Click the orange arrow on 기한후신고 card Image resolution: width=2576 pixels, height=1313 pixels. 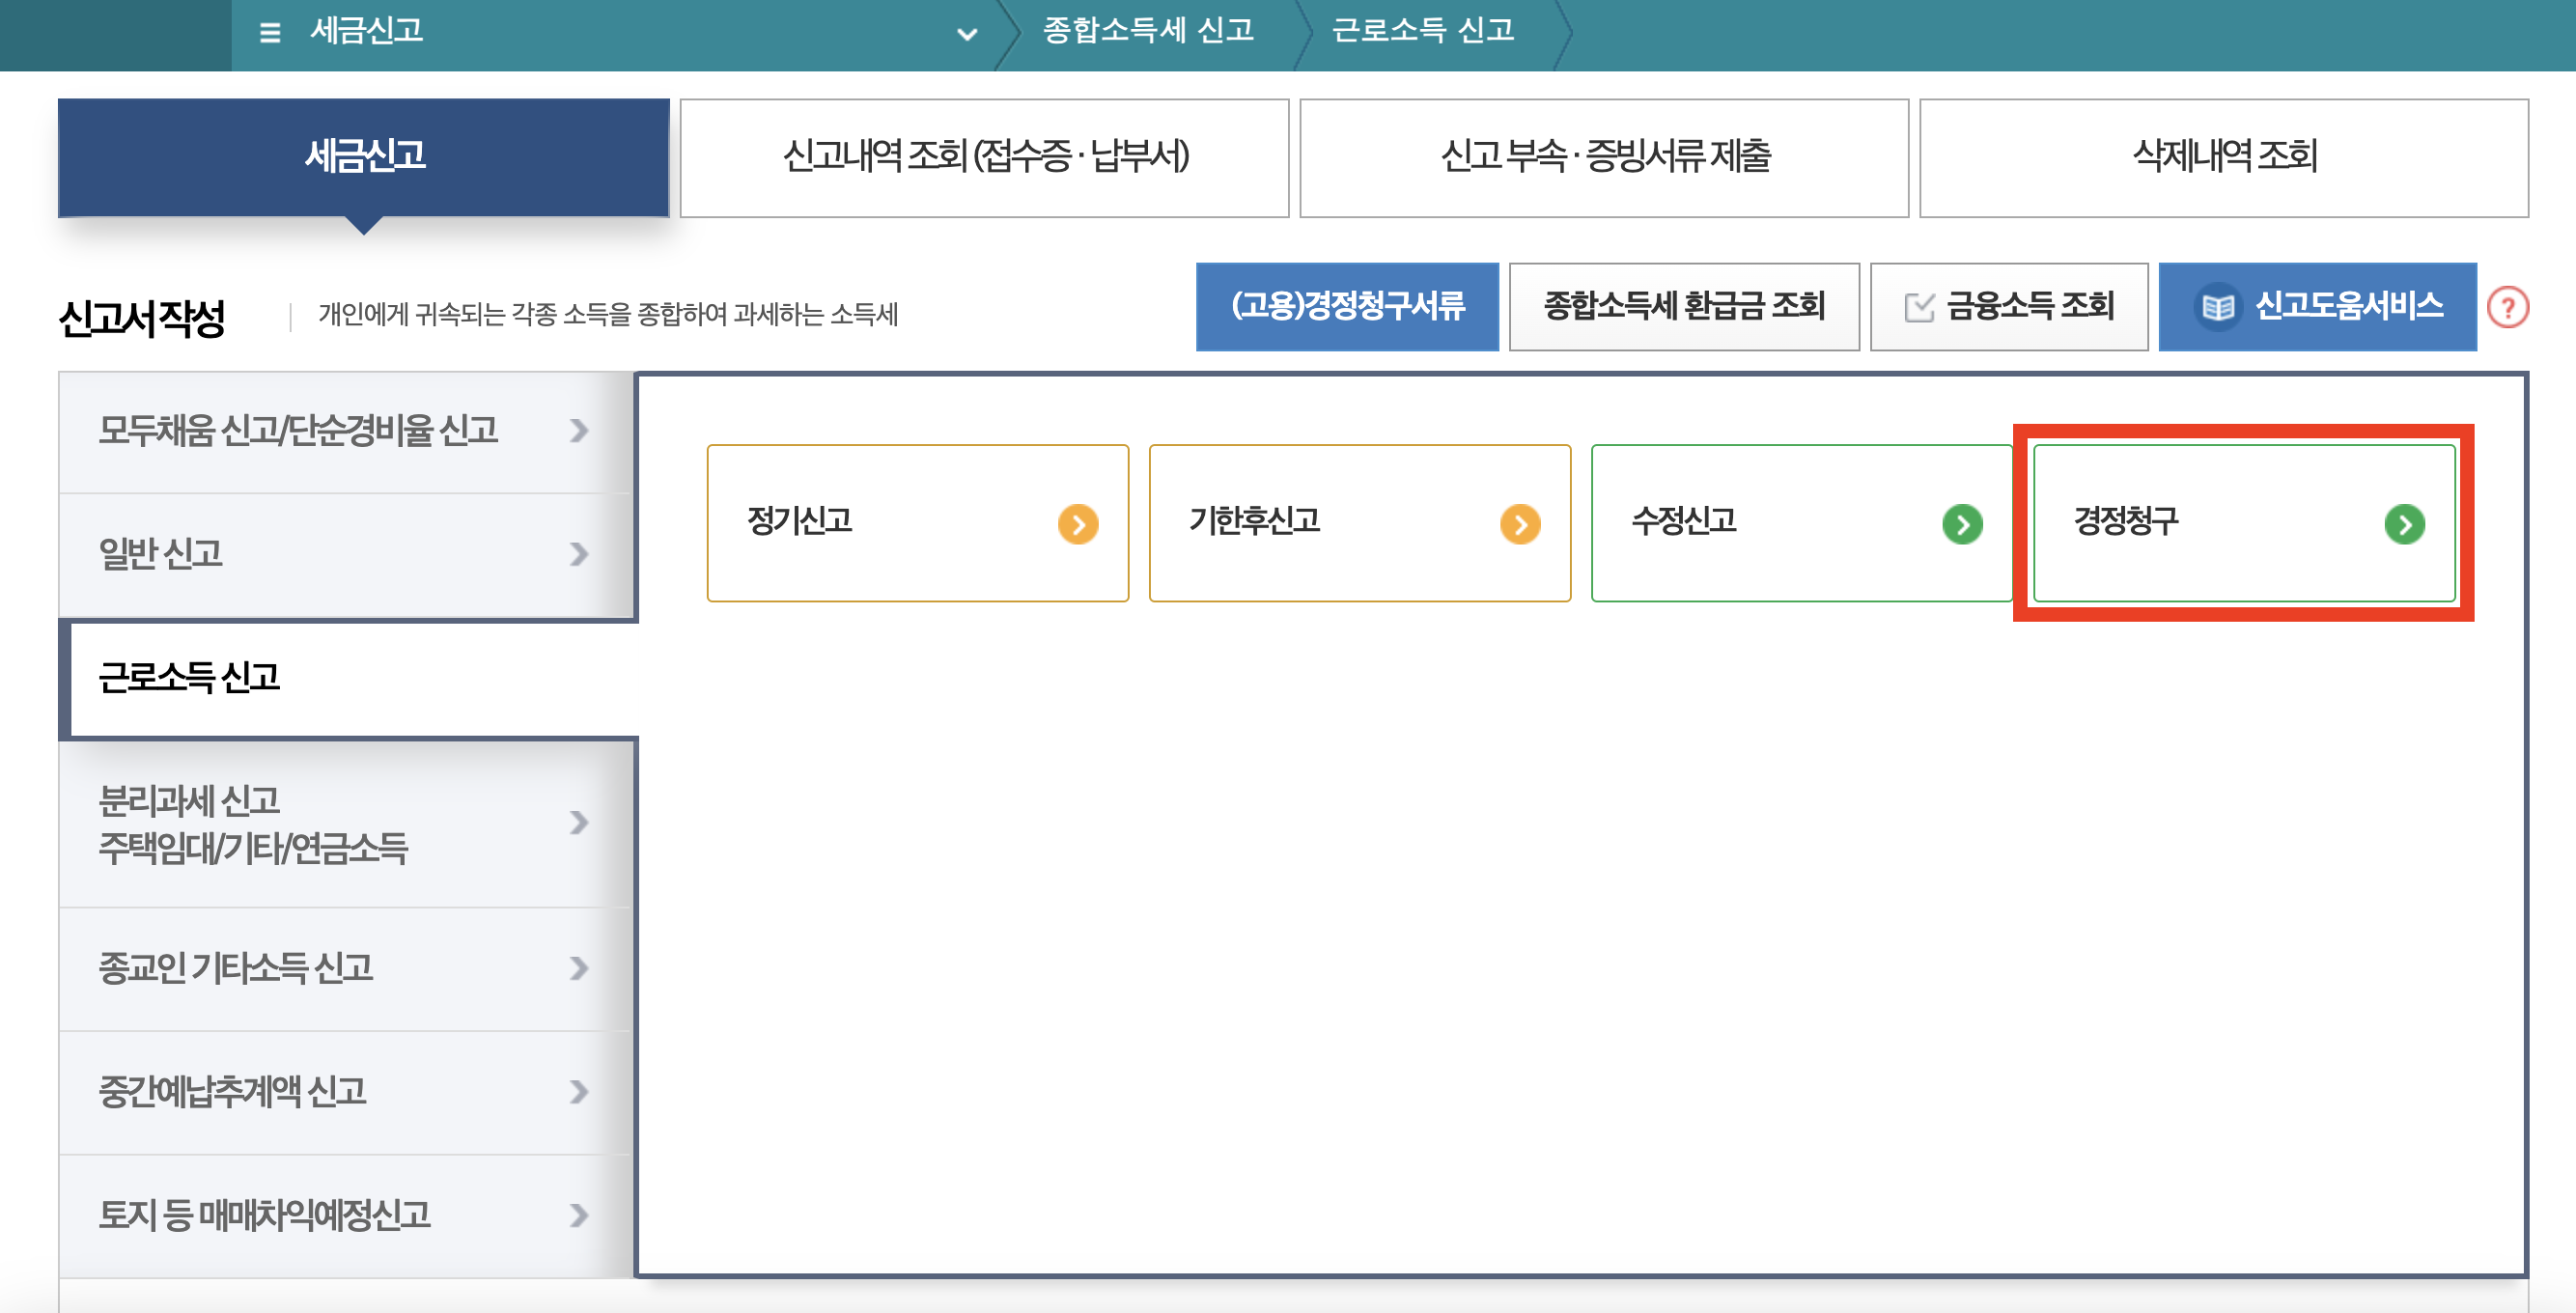tap(1521, 523)
